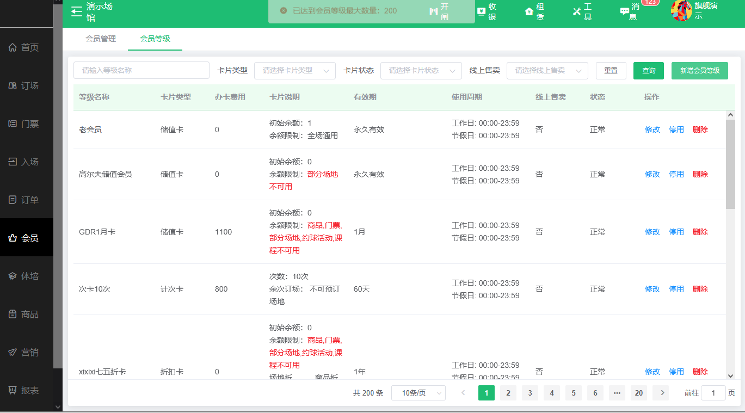Select the 会员等级 tab
The height and width of the screenshot is (413, 745).
point(155,39)
